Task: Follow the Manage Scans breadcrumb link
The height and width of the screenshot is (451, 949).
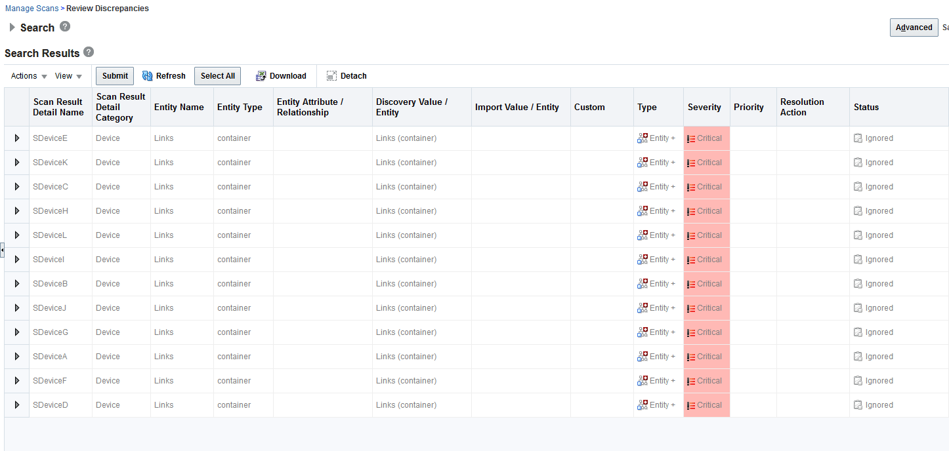Action: [31, 8]
